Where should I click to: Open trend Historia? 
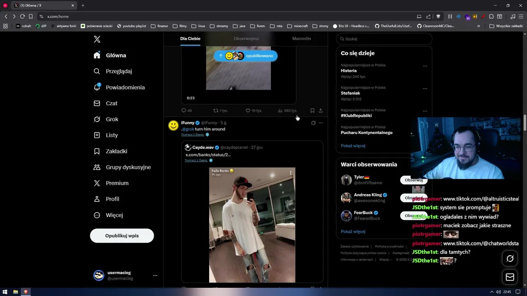pos(349,71)
